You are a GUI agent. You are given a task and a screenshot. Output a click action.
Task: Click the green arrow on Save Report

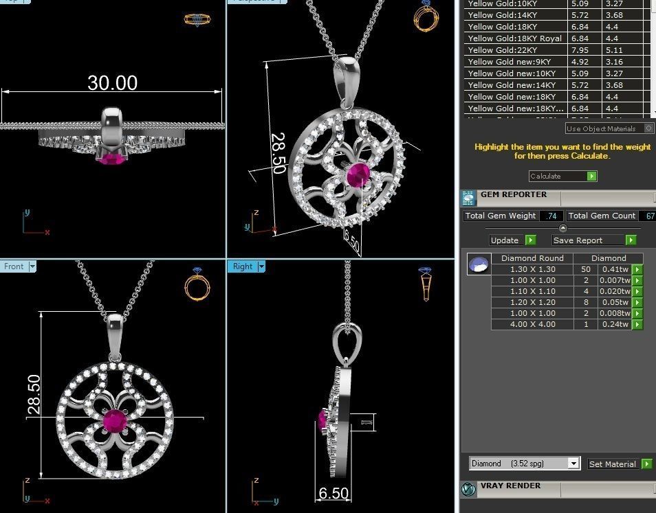click(631, 240)
